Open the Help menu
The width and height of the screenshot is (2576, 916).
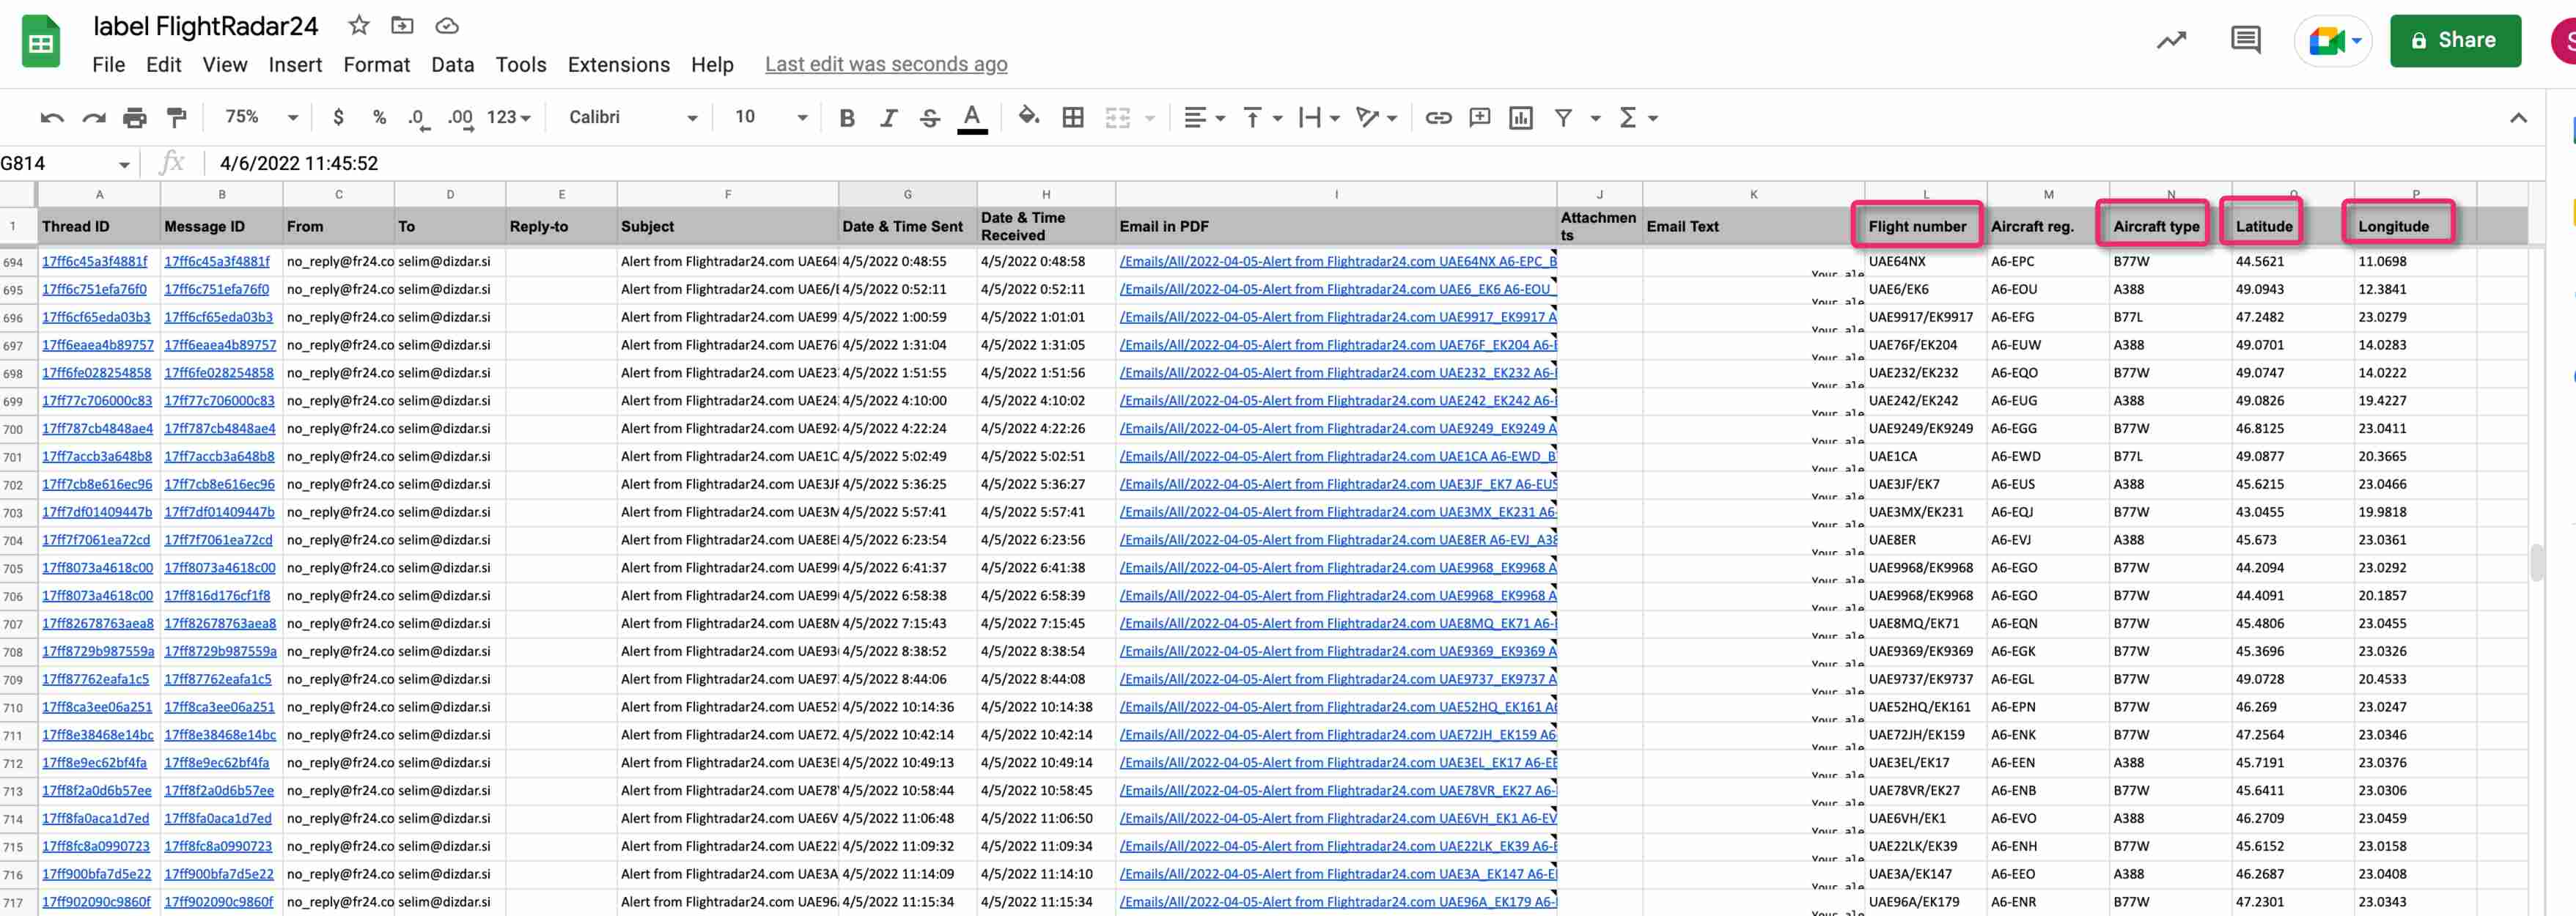point(712,65)
